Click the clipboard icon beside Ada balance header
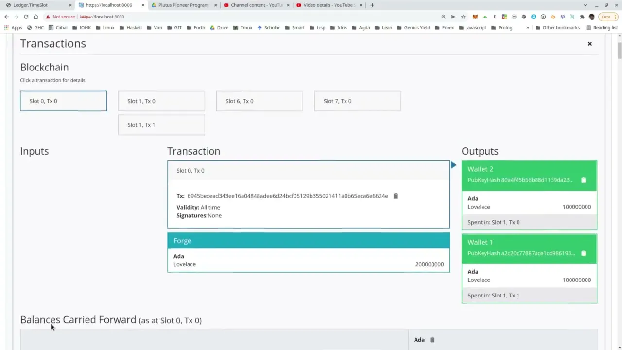 (x=432, y=340)
